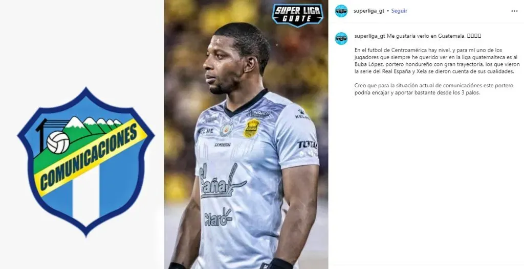Click the Total logo on the sleeve
524x269 pixels.
coord(308,144)
